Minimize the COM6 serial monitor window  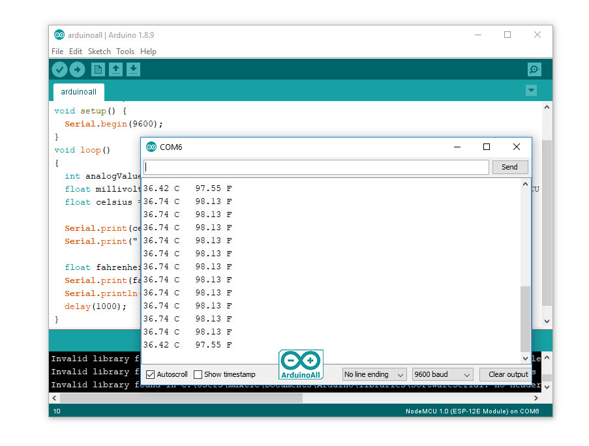coord(457,147)
